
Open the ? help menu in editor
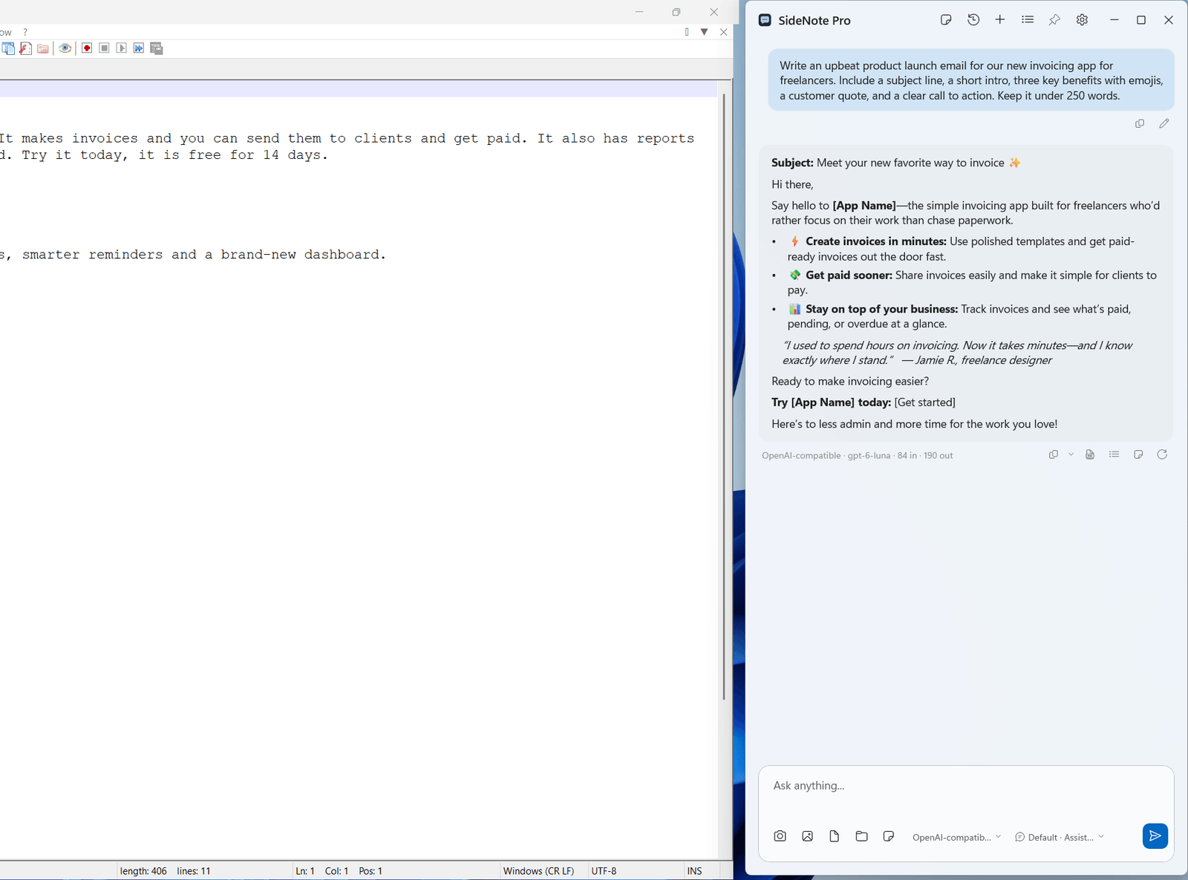click(25, 32)
